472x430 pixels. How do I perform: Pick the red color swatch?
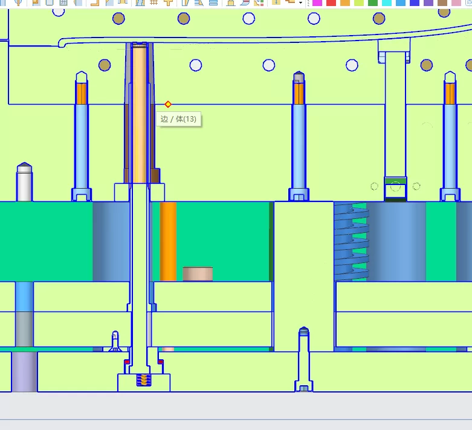point(331,2)
